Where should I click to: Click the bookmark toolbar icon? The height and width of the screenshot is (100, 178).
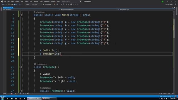(71, 4)
